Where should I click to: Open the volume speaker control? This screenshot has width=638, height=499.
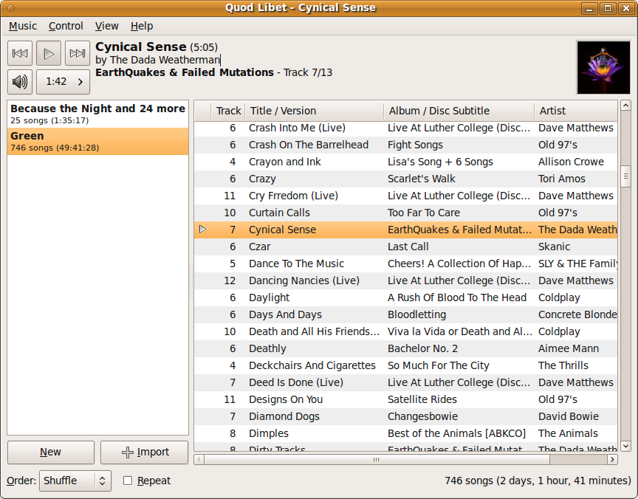[20, 82]
